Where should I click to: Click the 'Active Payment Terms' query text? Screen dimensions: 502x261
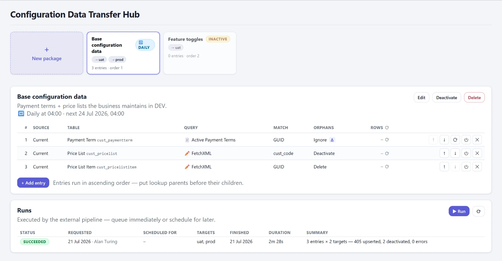[x=213, y=140]
